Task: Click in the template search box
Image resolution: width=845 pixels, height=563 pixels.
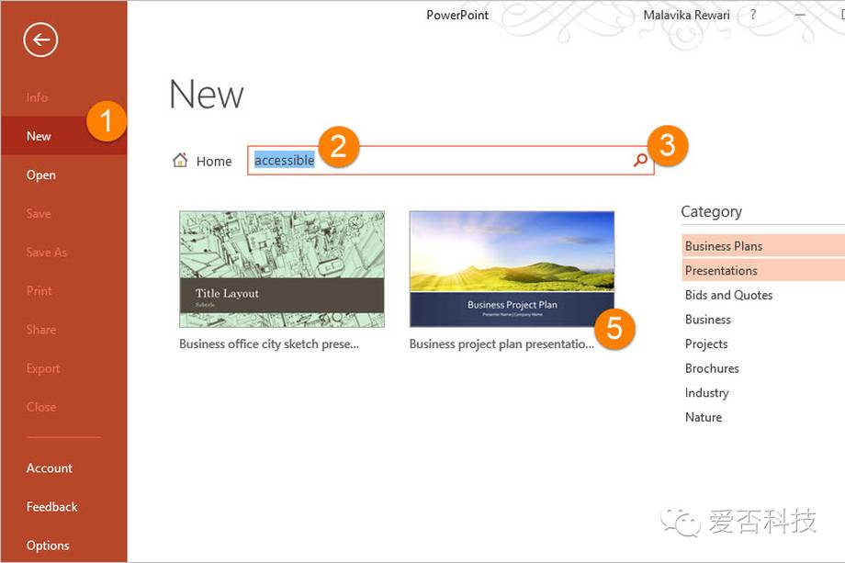Action: [x=451, y=160]
